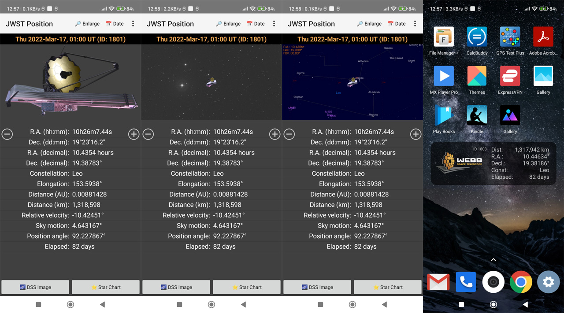Tap Star Chart button under the telescope model screen
The height and width of the screenshot is (313, 564).
(x=106, y=287)
